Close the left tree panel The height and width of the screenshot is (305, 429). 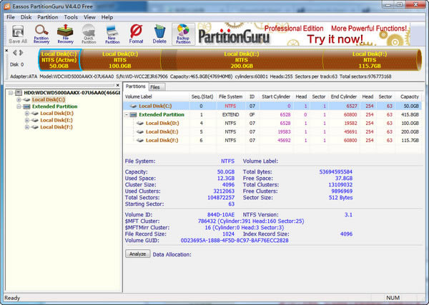(x=118, y=85)
